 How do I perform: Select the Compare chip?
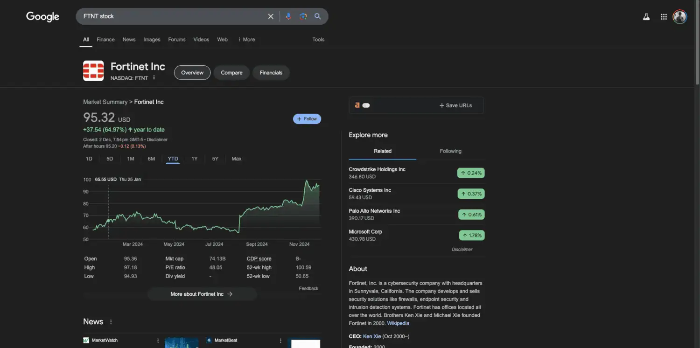tap(231, 73)
